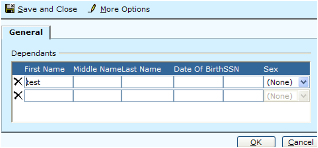Viewport: 318px width, 148px height.
Task: Click empty First Name field in second row
Action: (48, 96)
